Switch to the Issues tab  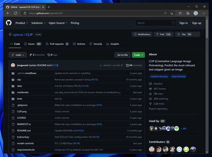pyautogui.click(x=33, y=44)
